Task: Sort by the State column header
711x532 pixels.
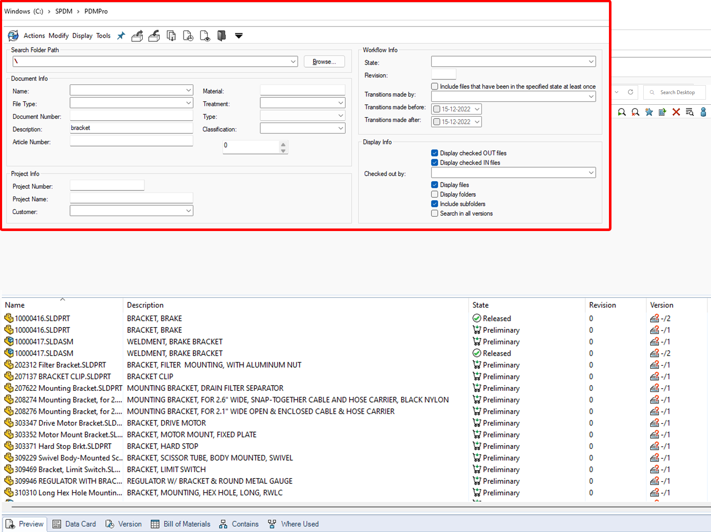Action: (481, 305)
